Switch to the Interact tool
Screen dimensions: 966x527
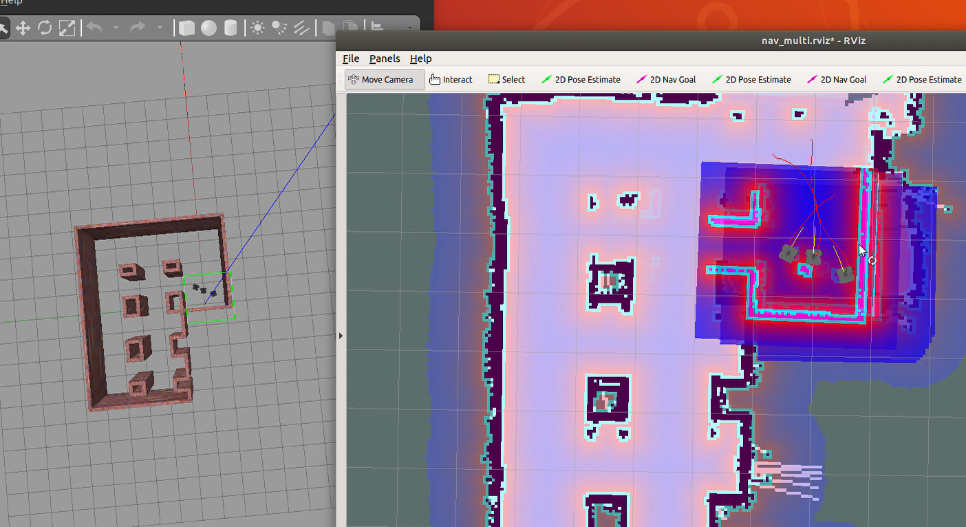(x=451, y=80)
